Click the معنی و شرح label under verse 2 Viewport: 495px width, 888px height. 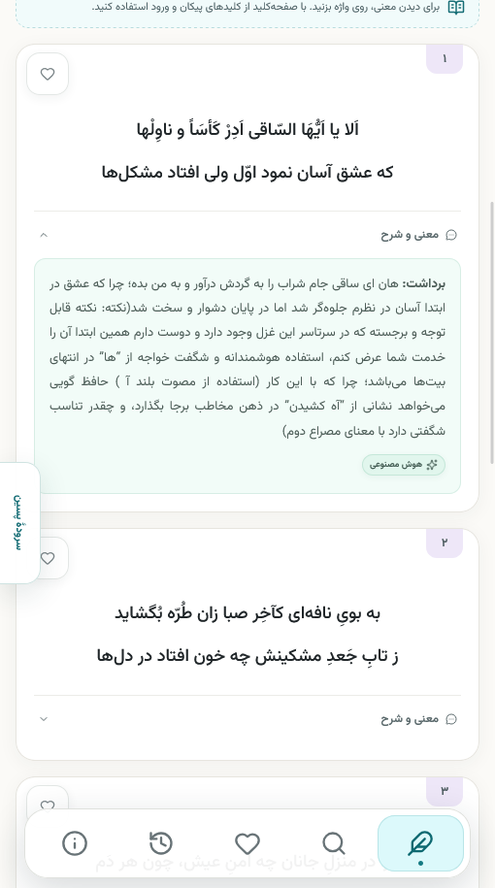pyautogui.click(x=410, y=719)
